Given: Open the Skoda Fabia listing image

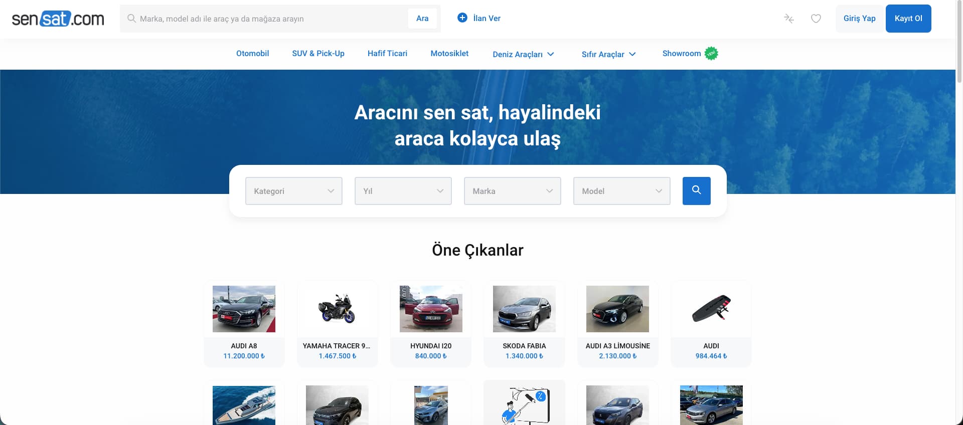Looking at the screenshot, I should point(524,309).
